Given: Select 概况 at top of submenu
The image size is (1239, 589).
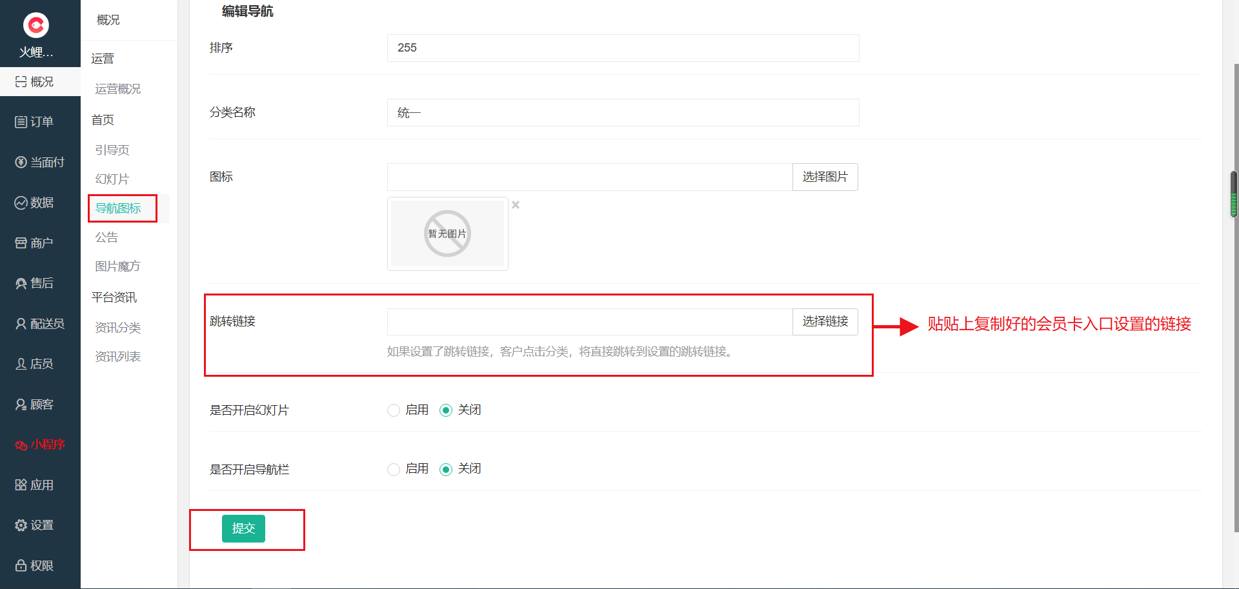Looking at the screenshot, I should tap(108, 20).
